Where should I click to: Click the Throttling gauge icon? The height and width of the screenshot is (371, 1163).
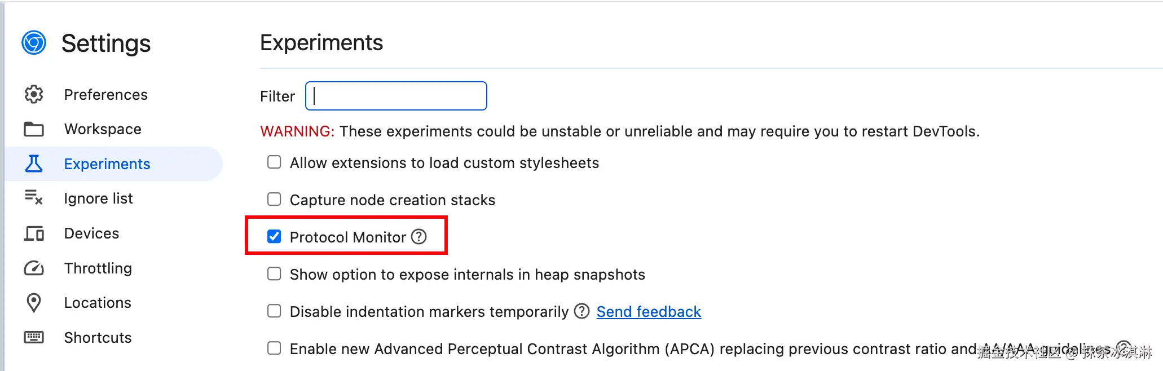coord(34,268)
